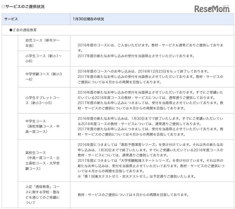Screen dimensions: 235x209
Task: Click note about 東大テストゼミ・京大テストゼミ
Action: pos(137,176)
